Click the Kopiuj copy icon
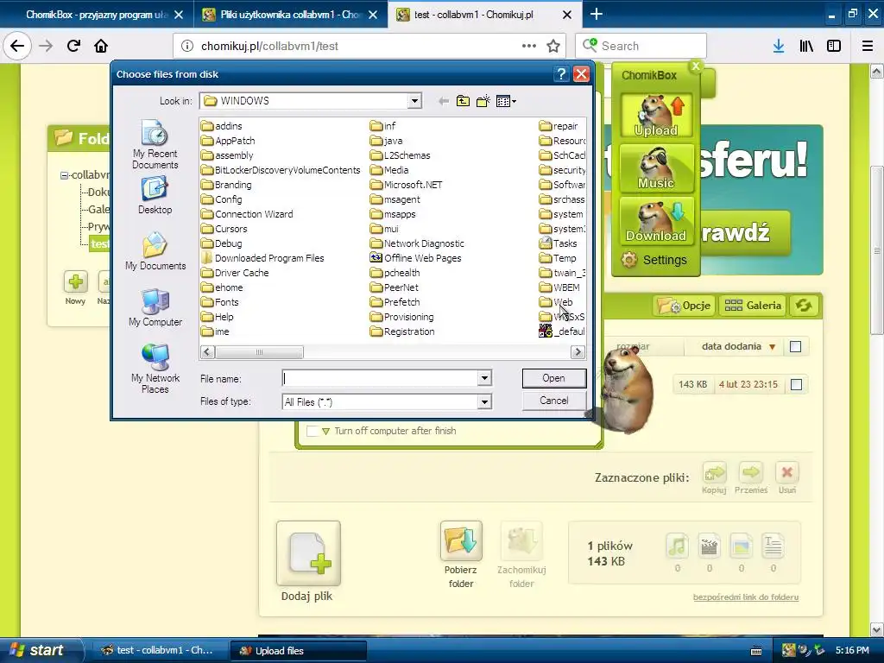The width and height of the screenshot is (884, 663). 714,472
